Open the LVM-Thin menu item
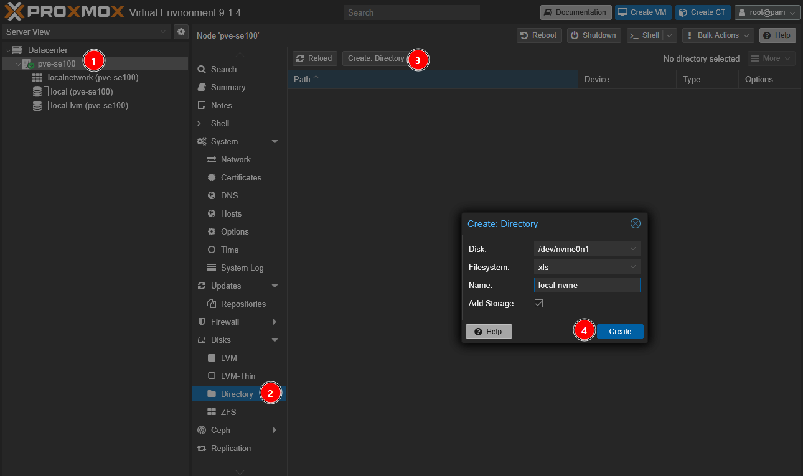Screen dimensions: 803x476 (x=238, y=376)
